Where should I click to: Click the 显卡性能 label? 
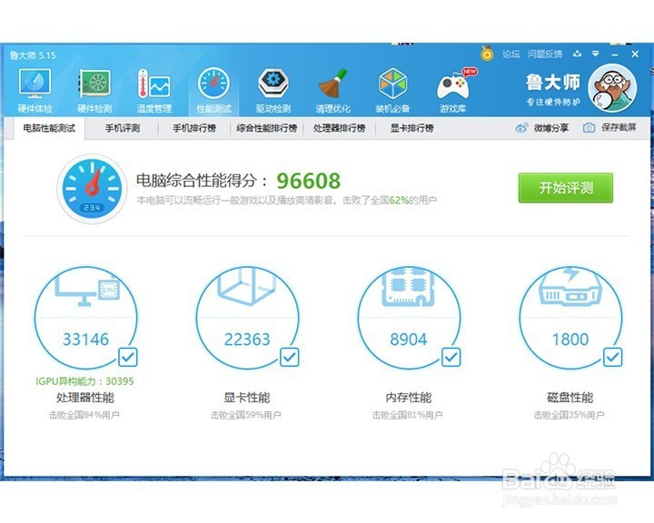[x=247, y=397]
